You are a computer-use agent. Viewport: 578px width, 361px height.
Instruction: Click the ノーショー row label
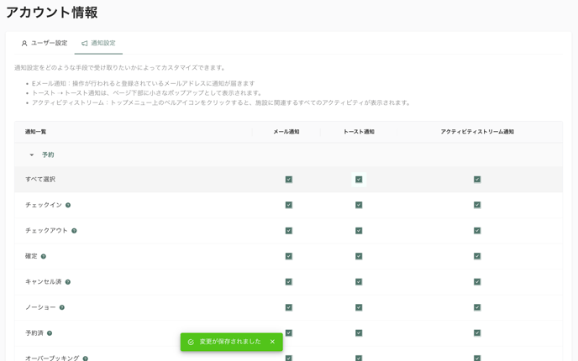[x=40, y=307]
